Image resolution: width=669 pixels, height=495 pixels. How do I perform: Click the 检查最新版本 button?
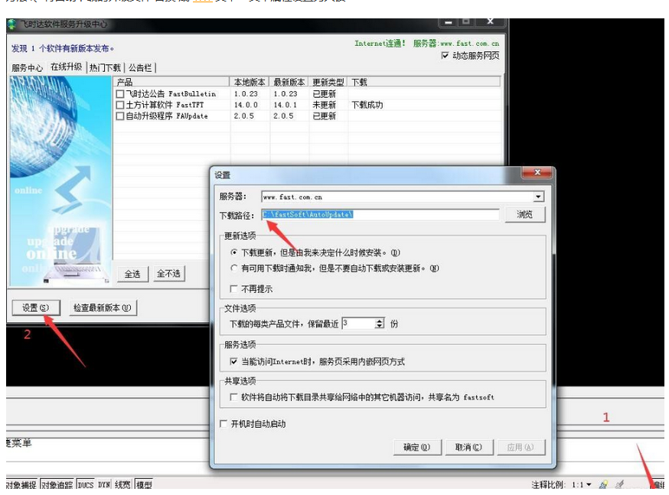click(x=103, y=308)
